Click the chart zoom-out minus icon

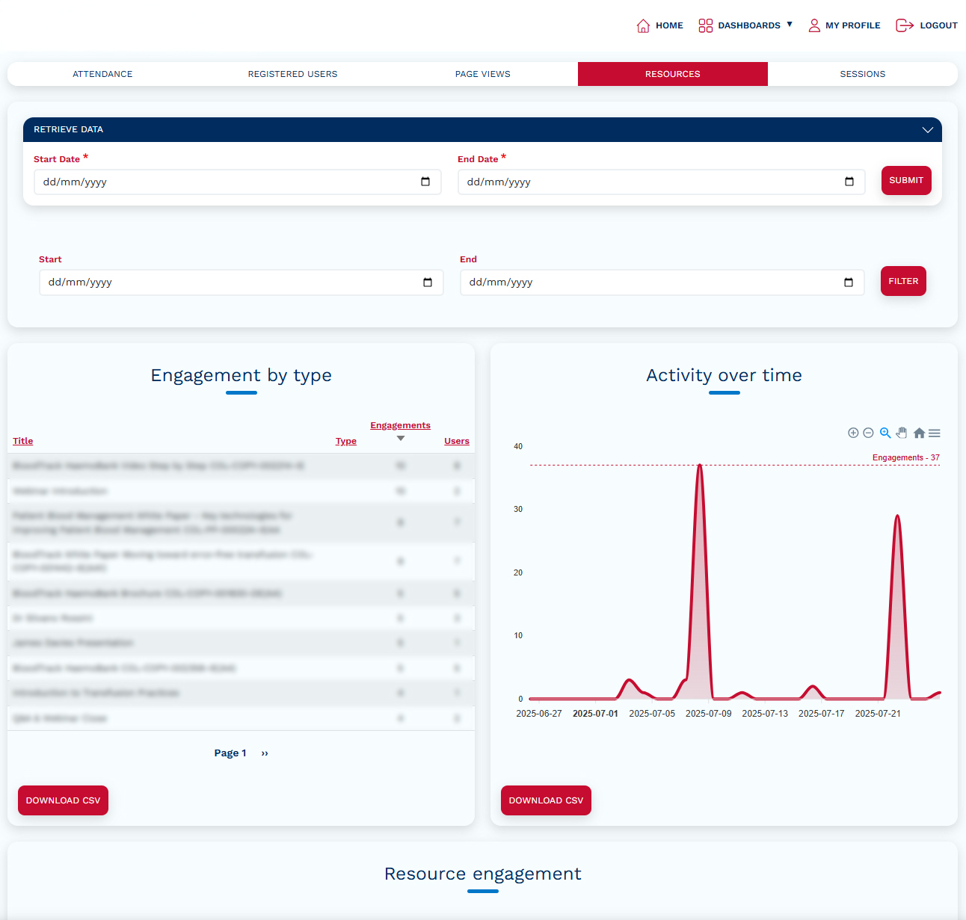coord(868,433)
